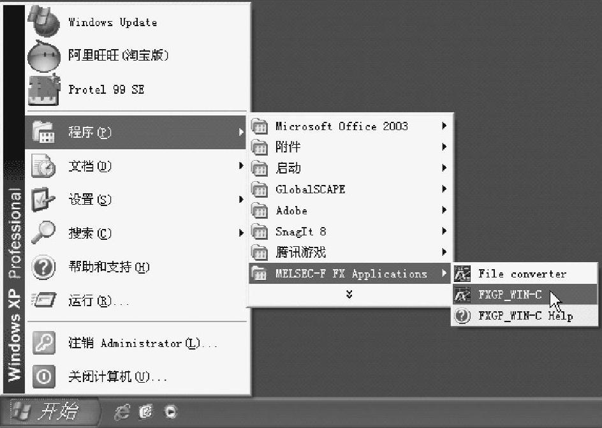Screen dimensions: 602x428
Task: Expand the 搜索(C) submenu arrow
Action: click(x=240, y=233)
